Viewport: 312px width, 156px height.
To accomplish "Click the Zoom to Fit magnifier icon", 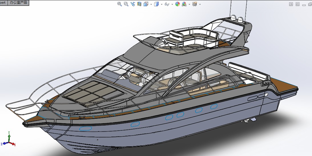I will (x=120, y=4).
